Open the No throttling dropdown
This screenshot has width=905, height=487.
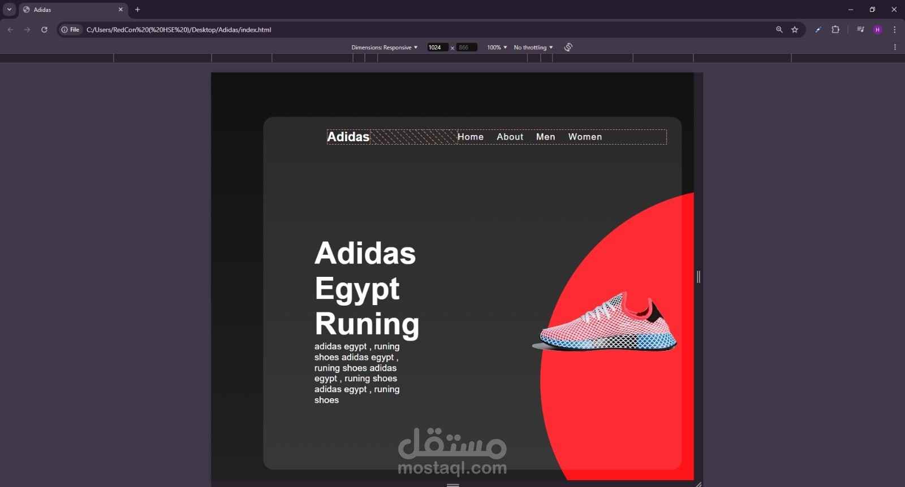pos(533,47)
